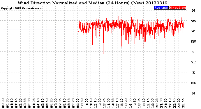Select the SW direction label
Image resolution: width=201 pixels, height=109 pixels.
pyautogui.click(x=193, y=42)
